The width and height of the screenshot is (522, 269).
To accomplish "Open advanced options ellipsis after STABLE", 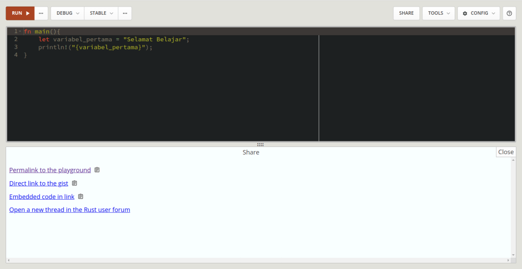I will (125, 13).
